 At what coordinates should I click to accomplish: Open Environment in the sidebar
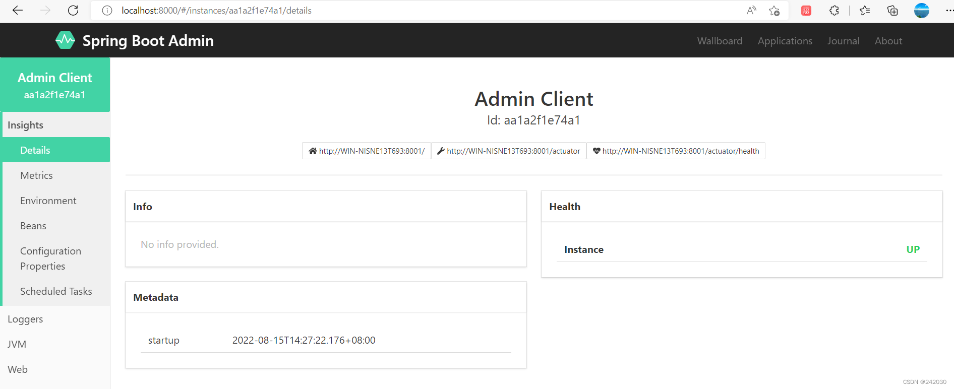[56, 201]
